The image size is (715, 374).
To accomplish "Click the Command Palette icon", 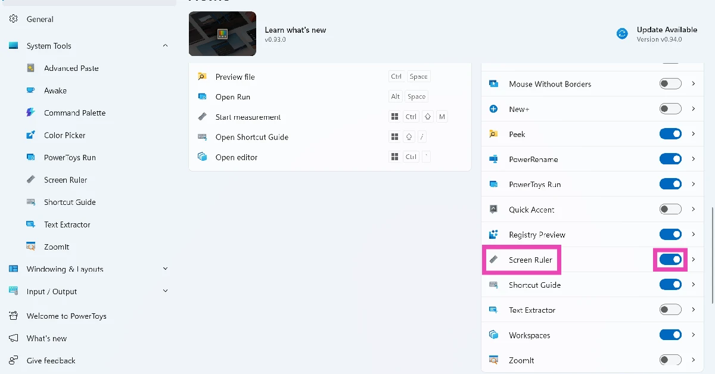I will (x=31, y=113).
